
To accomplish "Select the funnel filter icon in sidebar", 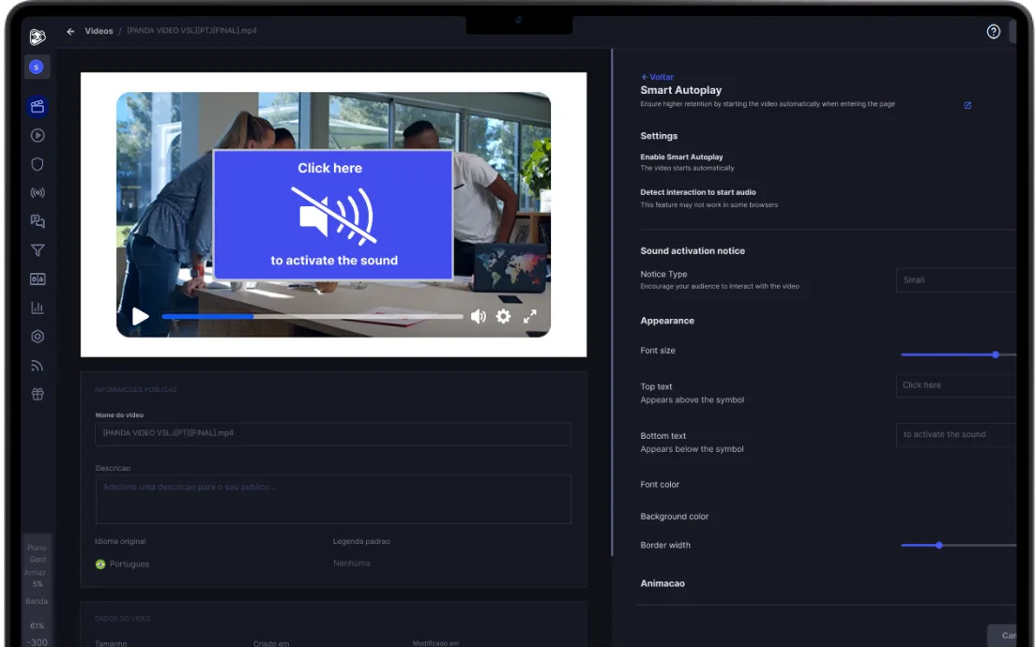I will tap(37, 250).
